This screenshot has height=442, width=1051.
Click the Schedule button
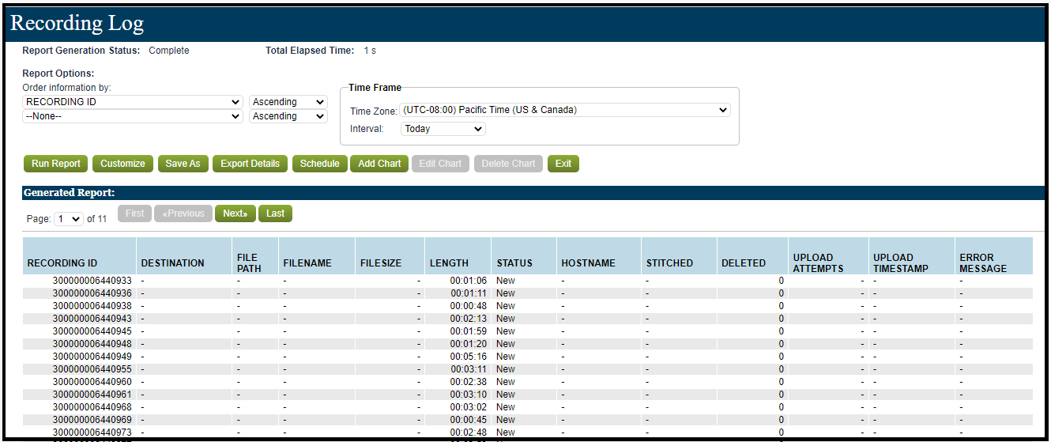[x=320, y=164]
